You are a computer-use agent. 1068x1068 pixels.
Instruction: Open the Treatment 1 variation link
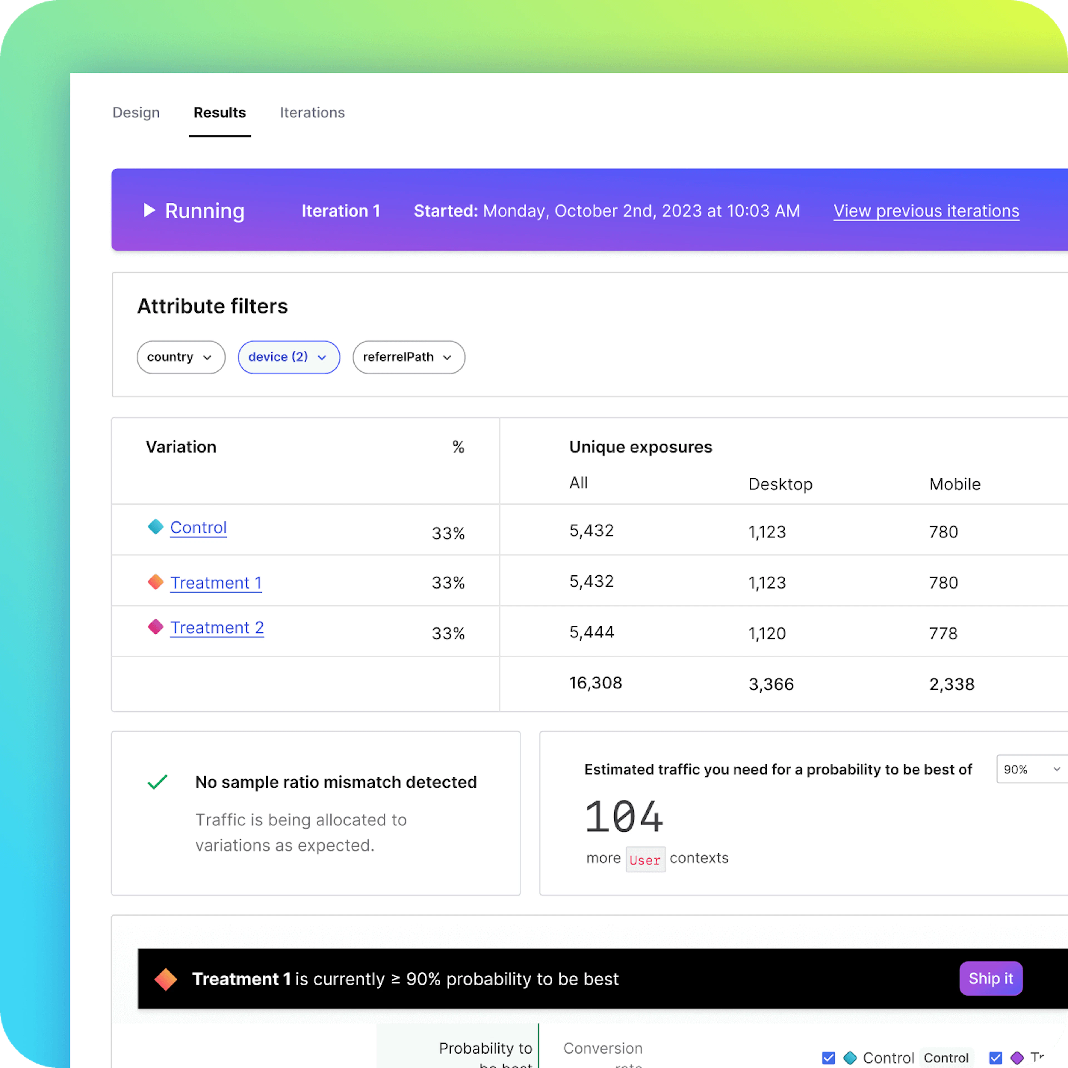(x=216, y=583)
